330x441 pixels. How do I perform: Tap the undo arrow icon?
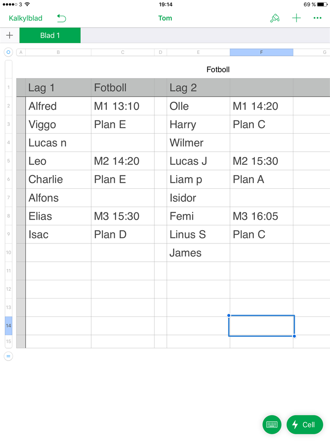tap(61, 18)
